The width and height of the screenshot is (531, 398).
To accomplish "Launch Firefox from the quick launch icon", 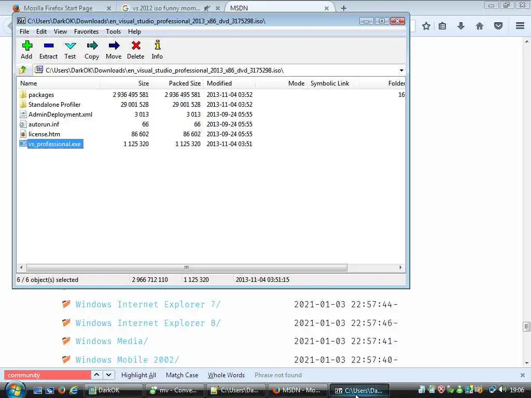I will pyautogui.click(x=62, y=390).
